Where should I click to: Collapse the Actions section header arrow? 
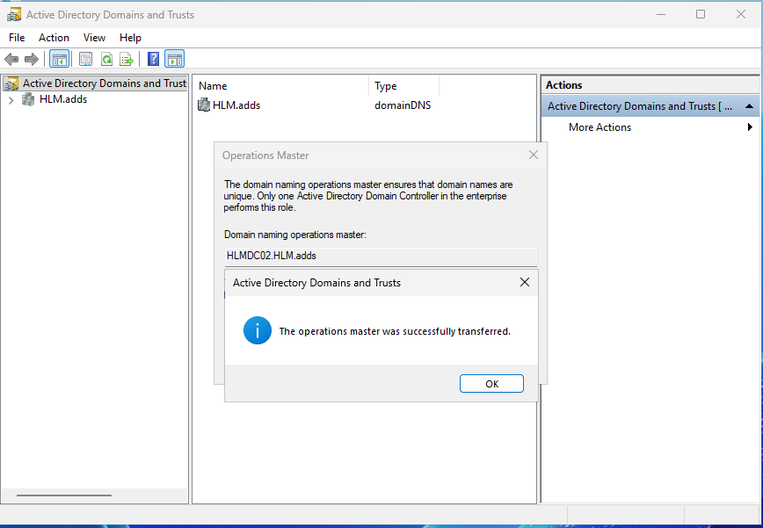click(x=749, y=106)
